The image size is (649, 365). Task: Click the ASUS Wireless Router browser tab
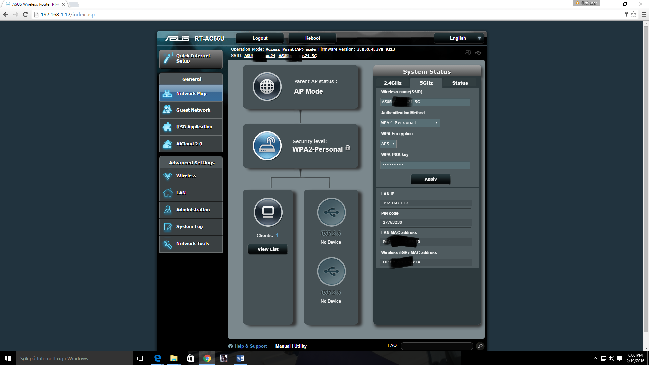coord(35,4)
